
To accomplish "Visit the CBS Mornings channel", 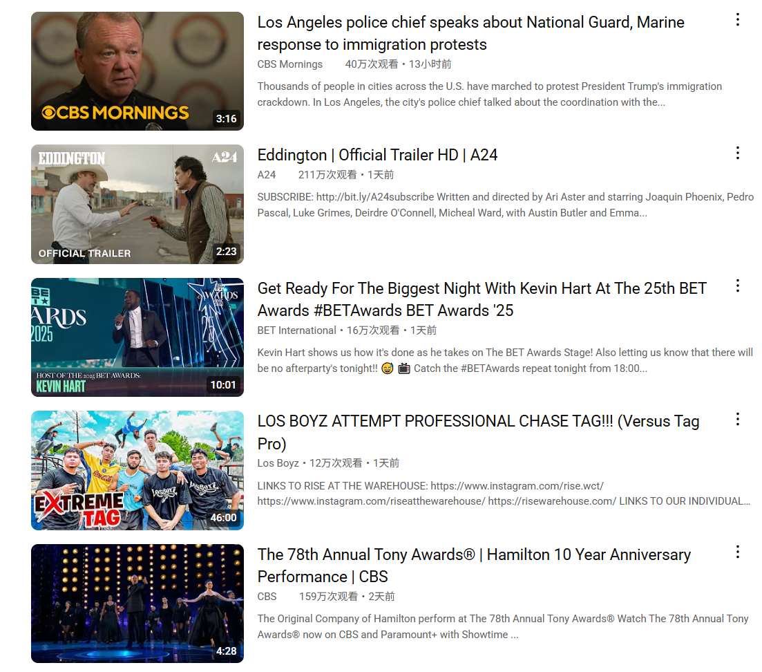I will 289,64.
